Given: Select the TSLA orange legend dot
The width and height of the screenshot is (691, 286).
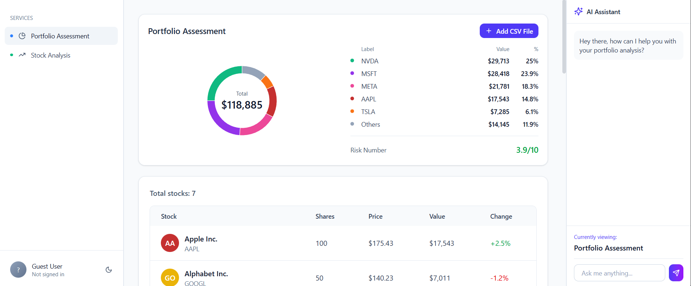Looking at the screenshot, I should coord(352,112).
